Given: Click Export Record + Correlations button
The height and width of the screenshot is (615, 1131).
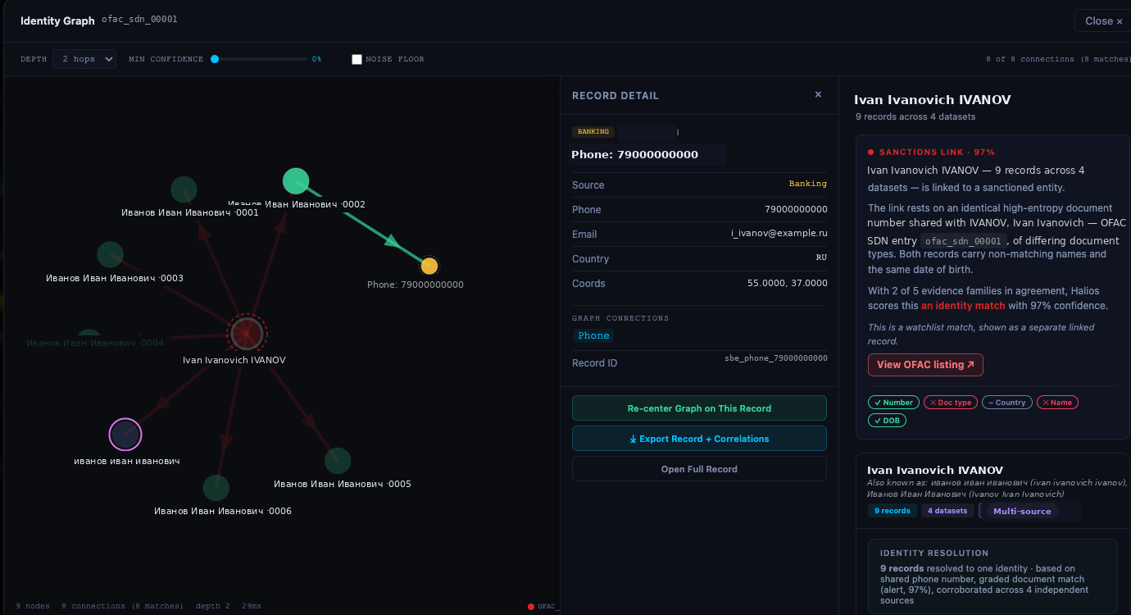Looking at the screenshot, I should coord(699,439).
